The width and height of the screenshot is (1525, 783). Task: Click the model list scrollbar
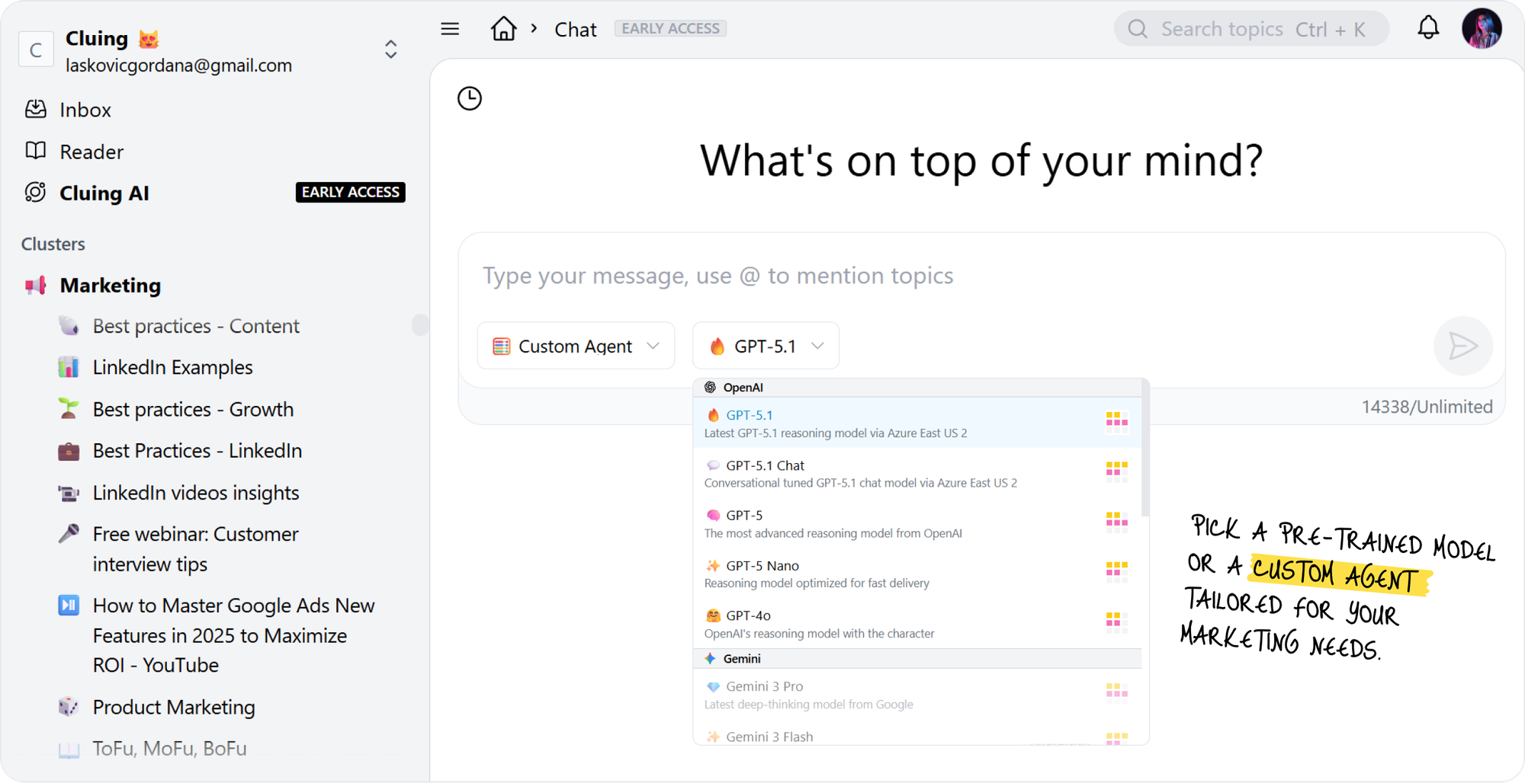click(x=1145, y=449)
